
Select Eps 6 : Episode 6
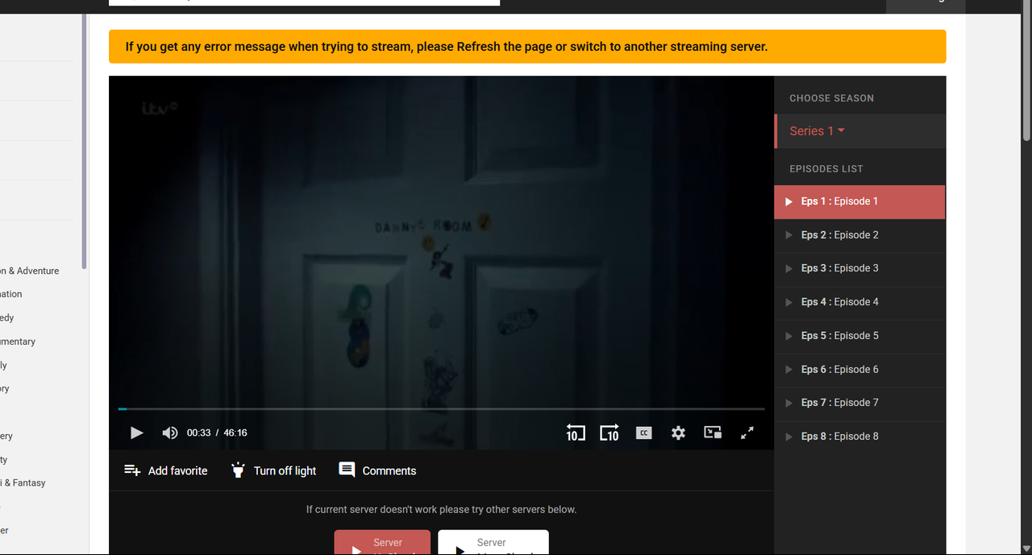[859, 370]
